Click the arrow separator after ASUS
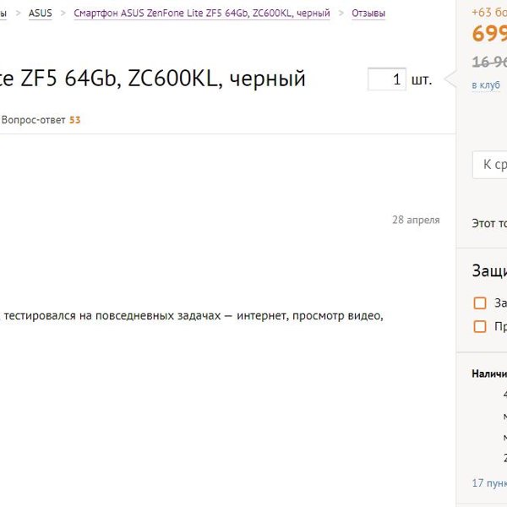The height and width of the screenshot is (507, 507). (x=63, y=14)
